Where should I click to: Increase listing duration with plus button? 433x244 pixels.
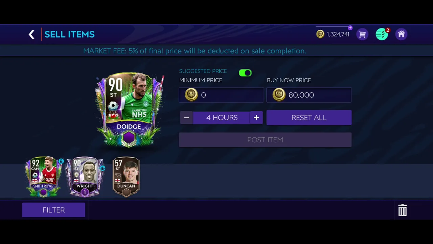tap(256, 118)
